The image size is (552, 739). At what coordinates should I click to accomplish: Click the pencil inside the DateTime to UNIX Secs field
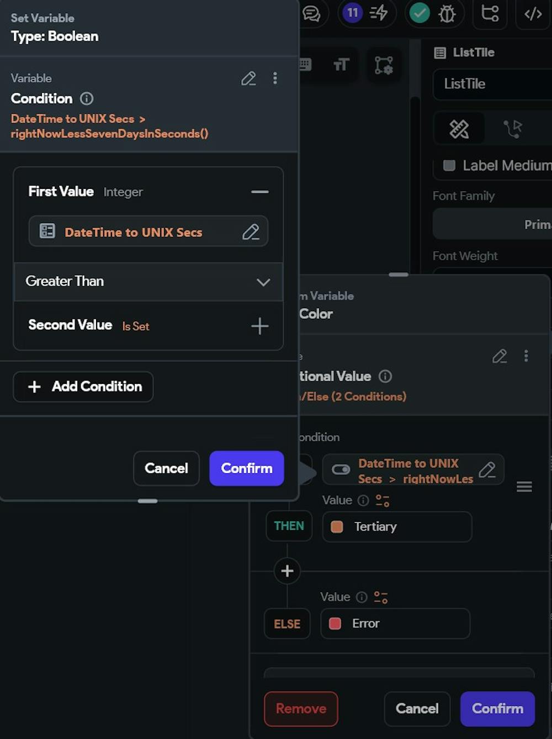251,232
